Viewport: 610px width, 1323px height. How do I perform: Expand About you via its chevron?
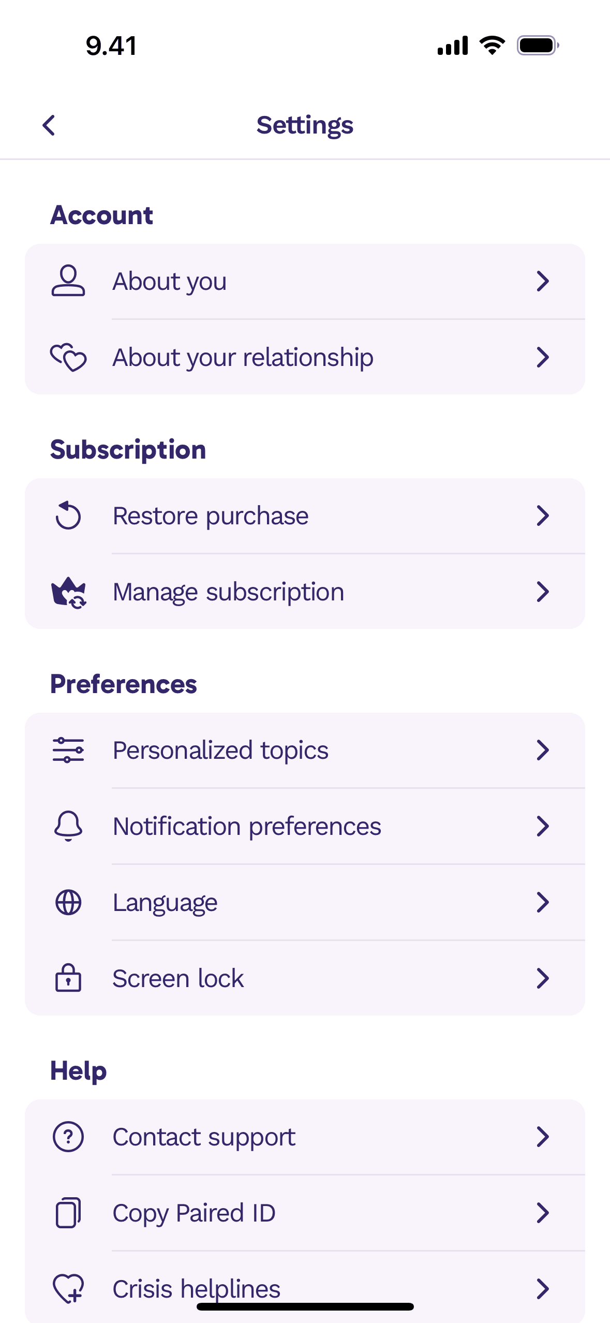tap(542, 281)
